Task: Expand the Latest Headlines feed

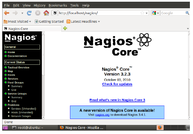Action: tap(83, 22)
